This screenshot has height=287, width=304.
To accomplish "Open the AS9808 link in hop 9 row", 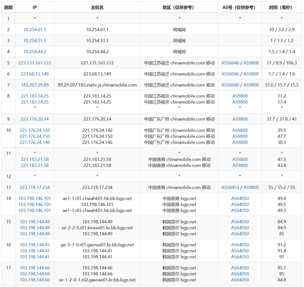I will click(240, 119).
